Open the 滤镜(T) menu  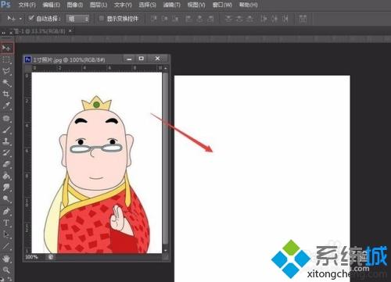coord(172,5)
